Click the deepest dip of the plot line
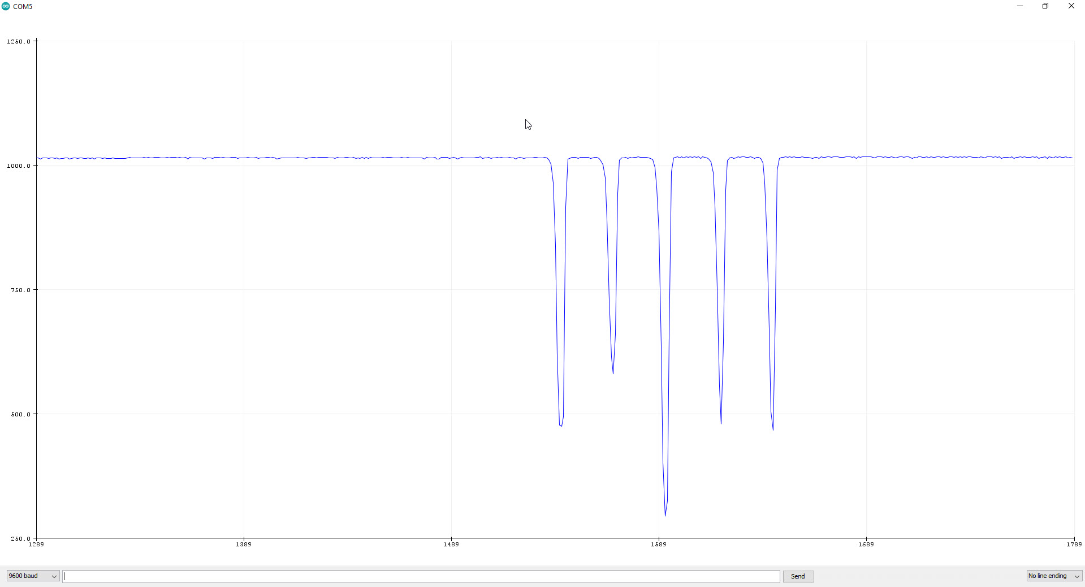Viewport: 1085px width, 587px height. pyautogui.click(x=665, y=515)
